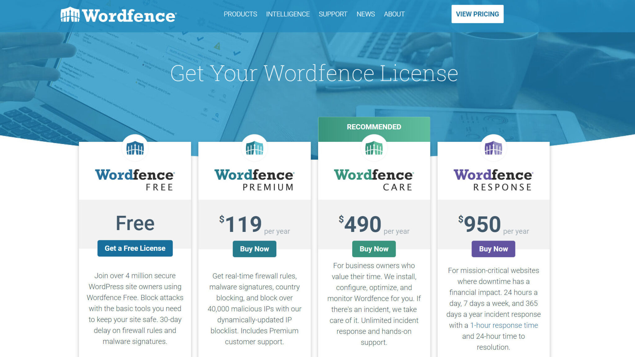Open the SUPPORT menu

point(333,14)
